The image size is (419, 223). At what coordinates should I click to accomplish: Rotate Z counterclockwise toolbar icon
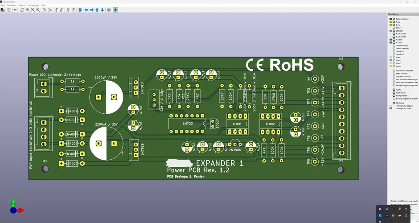pyautogui.click(x=74, y=10)
